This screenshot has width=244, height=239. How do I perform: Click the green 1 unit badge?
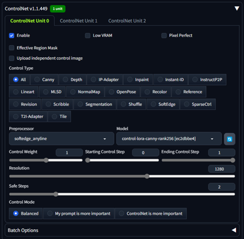point(58,9)
